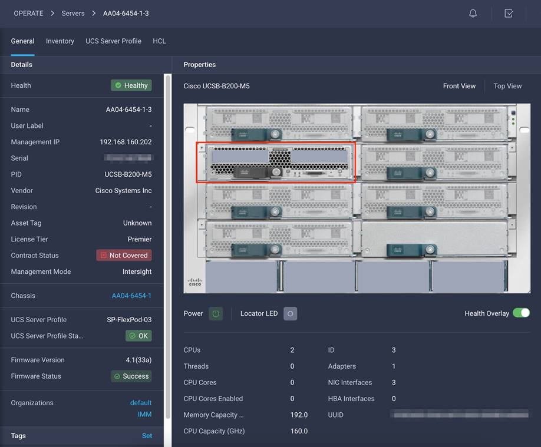
Task: Go to OPERATE in breadcrumb
Action: click(29, 14)
